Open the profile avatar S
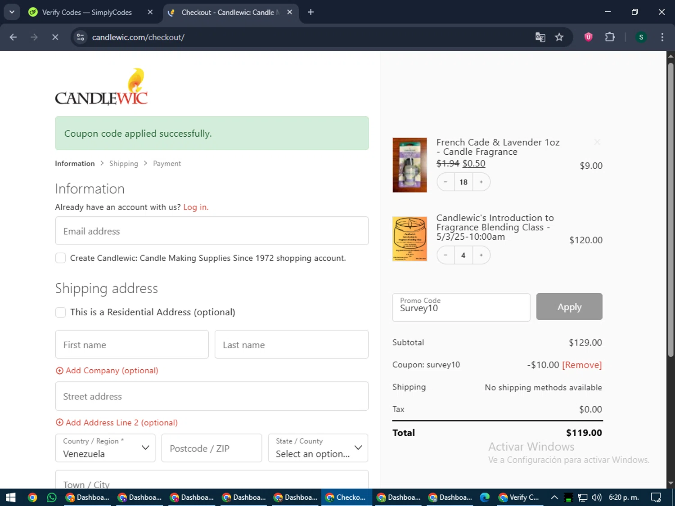675x506 pixels. [x=641, y=37]
